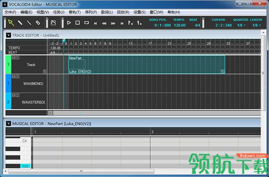This screenshot has height=177, width=269.
Task: Click the SONG POS. 0:1:000 value
Action: 163,26
